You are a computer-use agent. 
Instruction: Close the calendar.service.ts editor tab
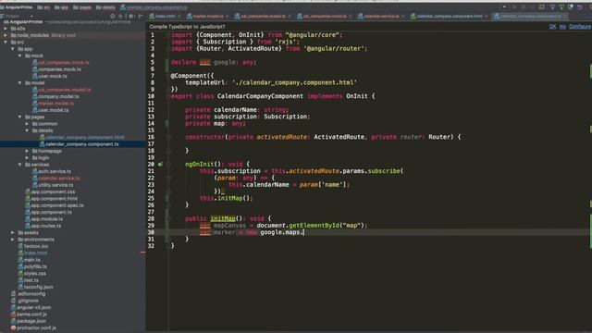403,17
